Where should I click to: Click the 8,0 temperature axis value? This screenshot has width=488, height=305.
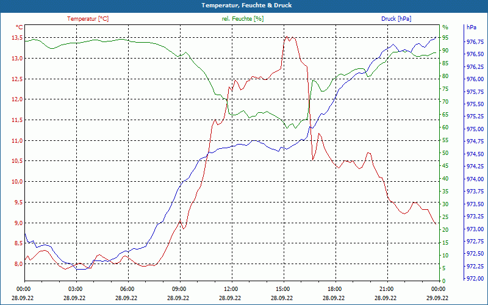[x=18, y=264]
